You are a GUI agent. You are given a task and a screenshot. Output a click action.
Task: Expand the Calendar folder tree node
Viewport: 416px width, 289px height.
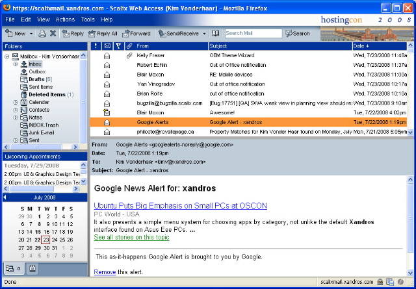[x=15, y=102]
